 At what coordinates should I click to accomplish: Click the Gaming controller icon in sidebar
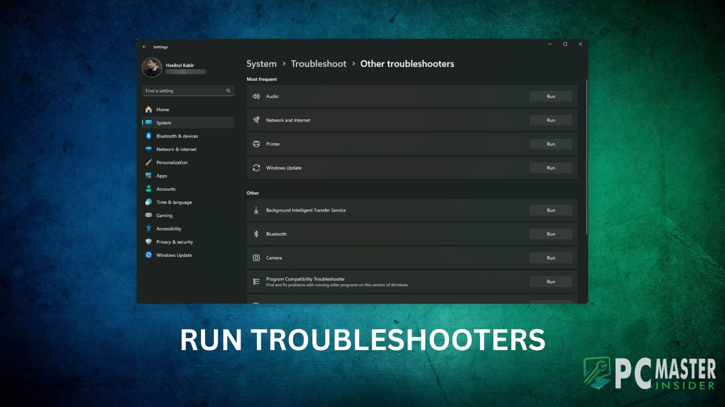point(149,215)
